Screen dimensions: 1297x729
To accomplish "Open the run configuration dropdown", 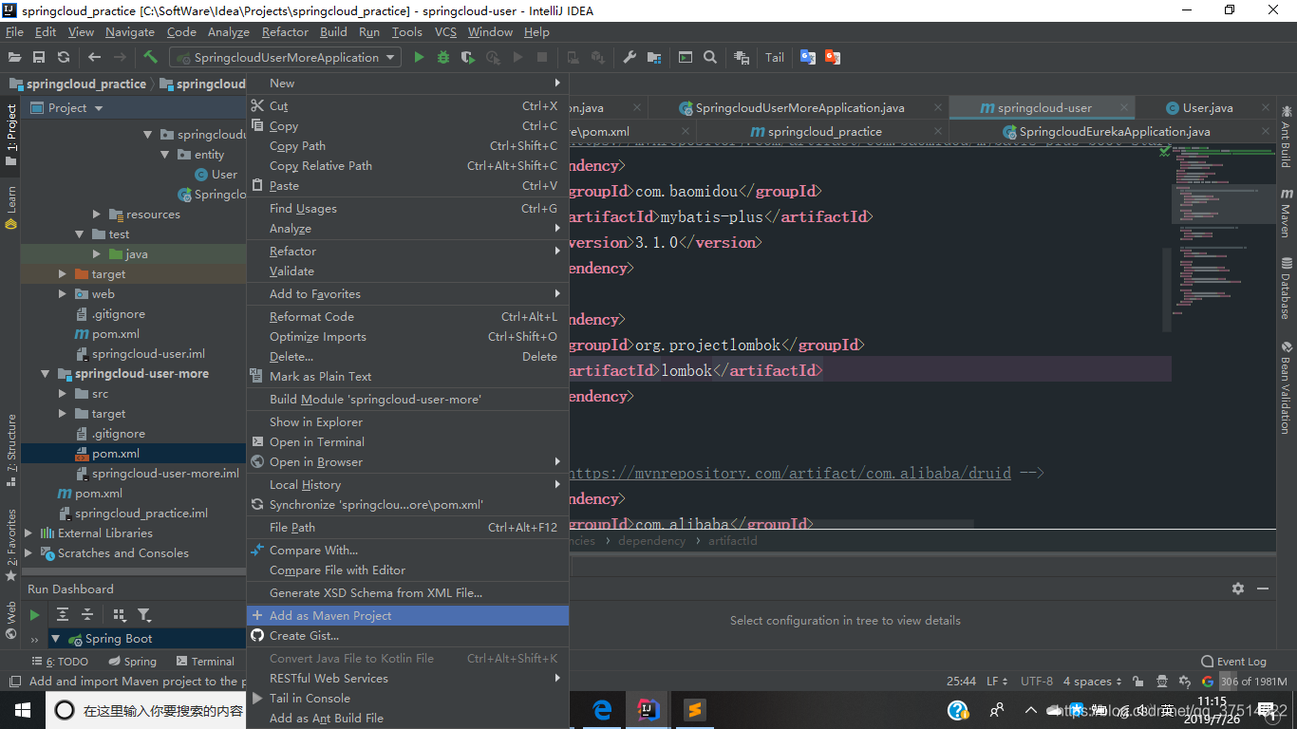I will coord(285,57).
